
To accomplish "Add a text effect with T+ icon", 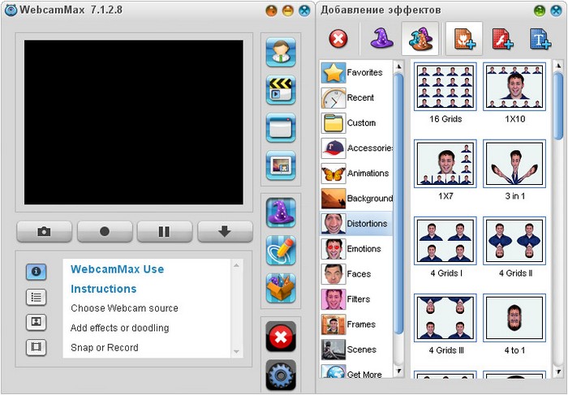I will [x=540, y=38].
